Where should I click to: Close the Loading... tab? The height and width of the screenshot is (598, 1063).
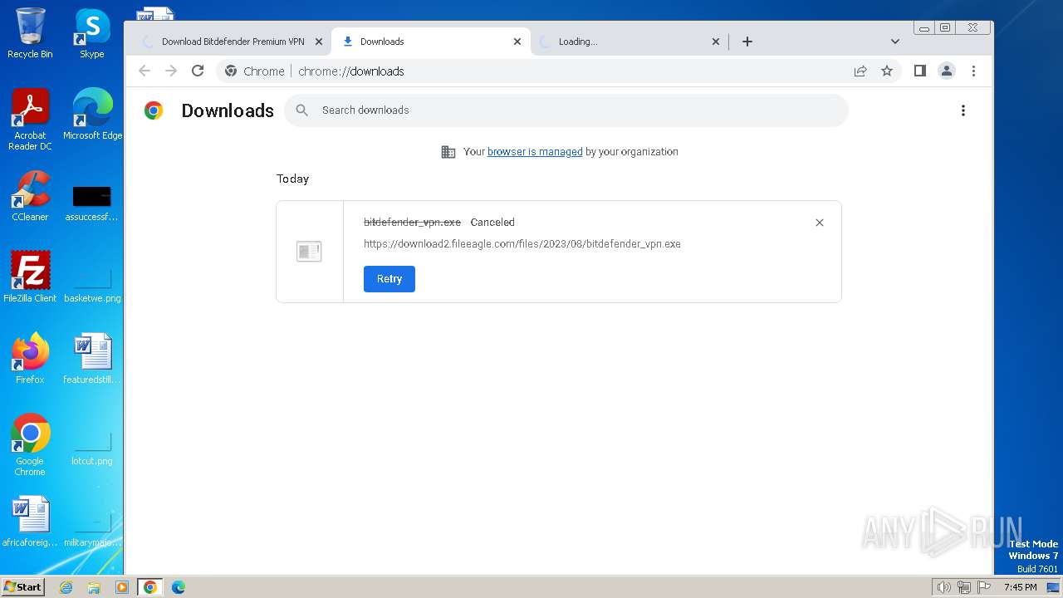(716, 42)
